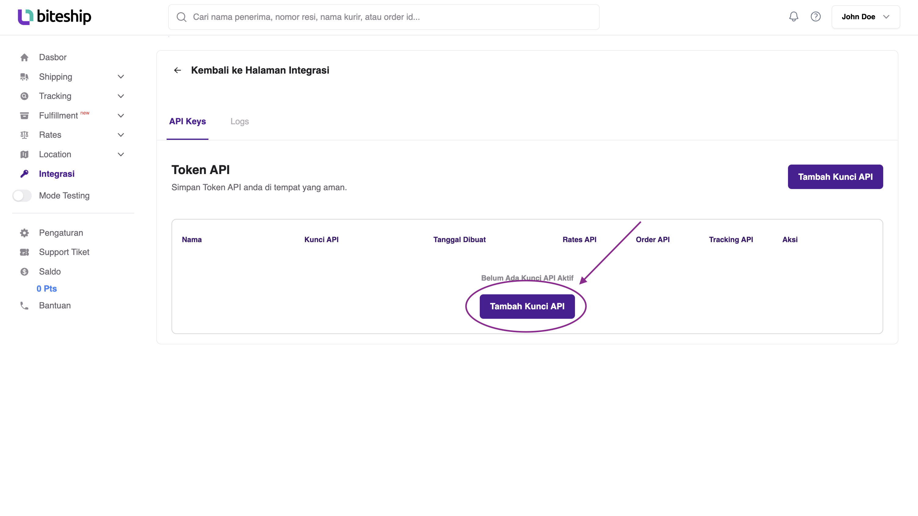
Task: Click the search bar for order lookup
Action: [x=383, y=17]
